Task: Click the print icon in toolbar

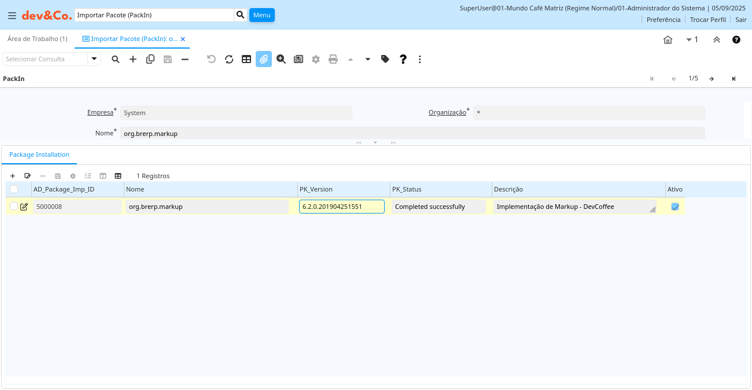Action: (x=333, y=59)
